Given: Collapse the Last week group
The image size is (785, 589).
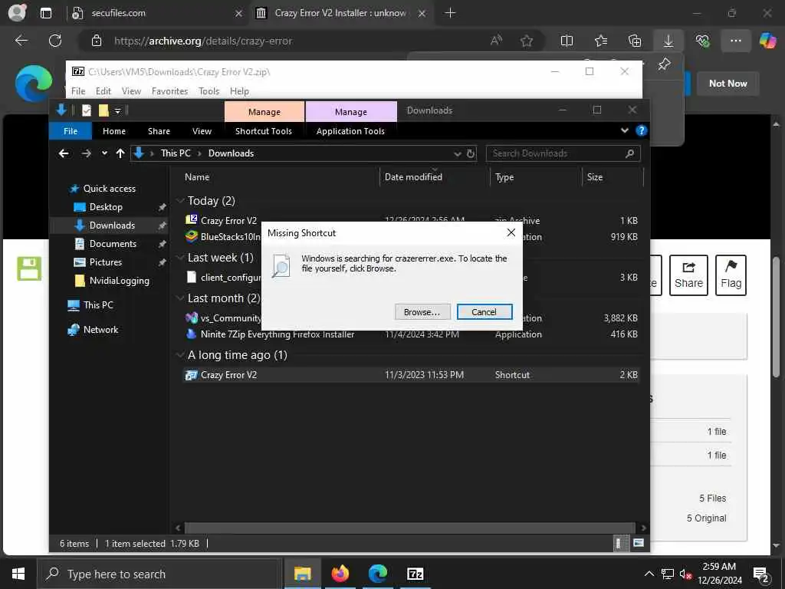Looking at the screenshot, I should [180, 258].
